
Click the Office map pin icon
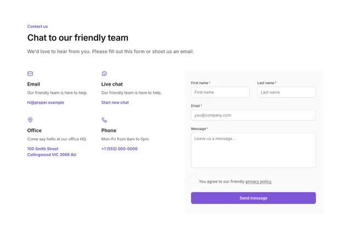coord(30,120)
